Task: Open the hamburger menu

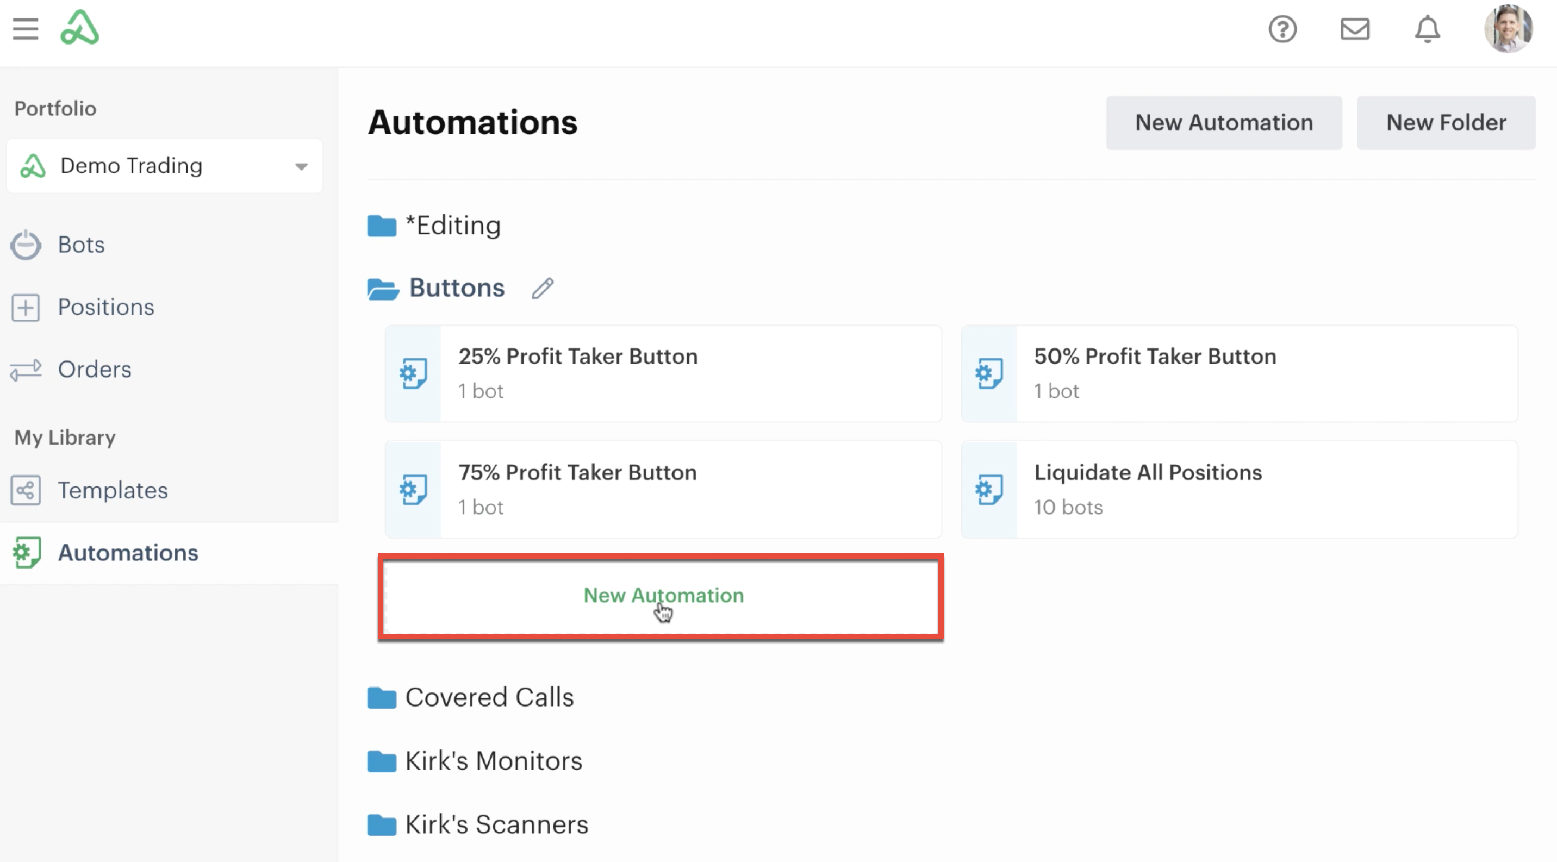Action: coord(26,29)
